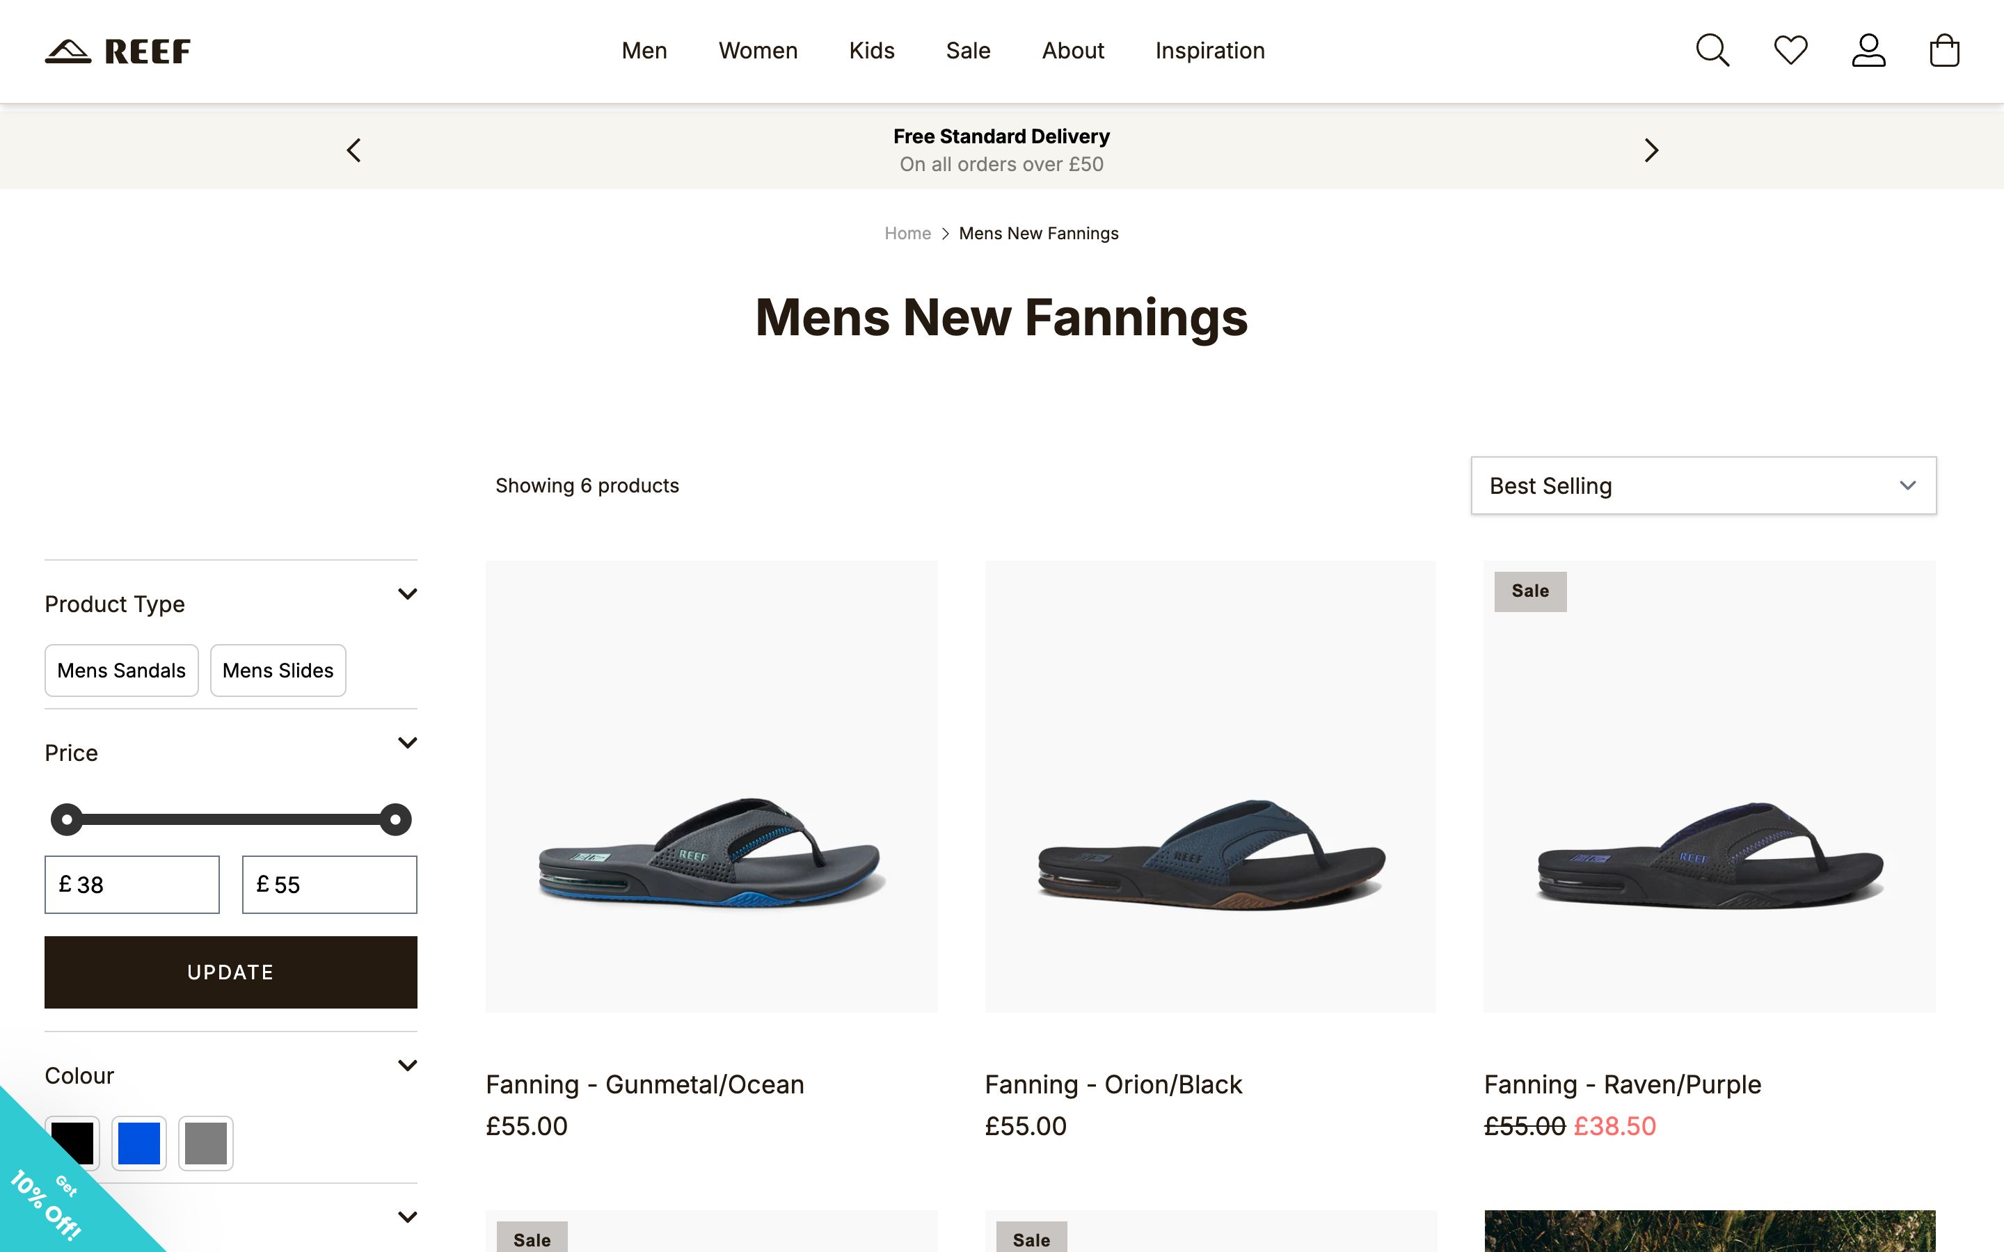Click the REEF logo to go home

[118, 51]
